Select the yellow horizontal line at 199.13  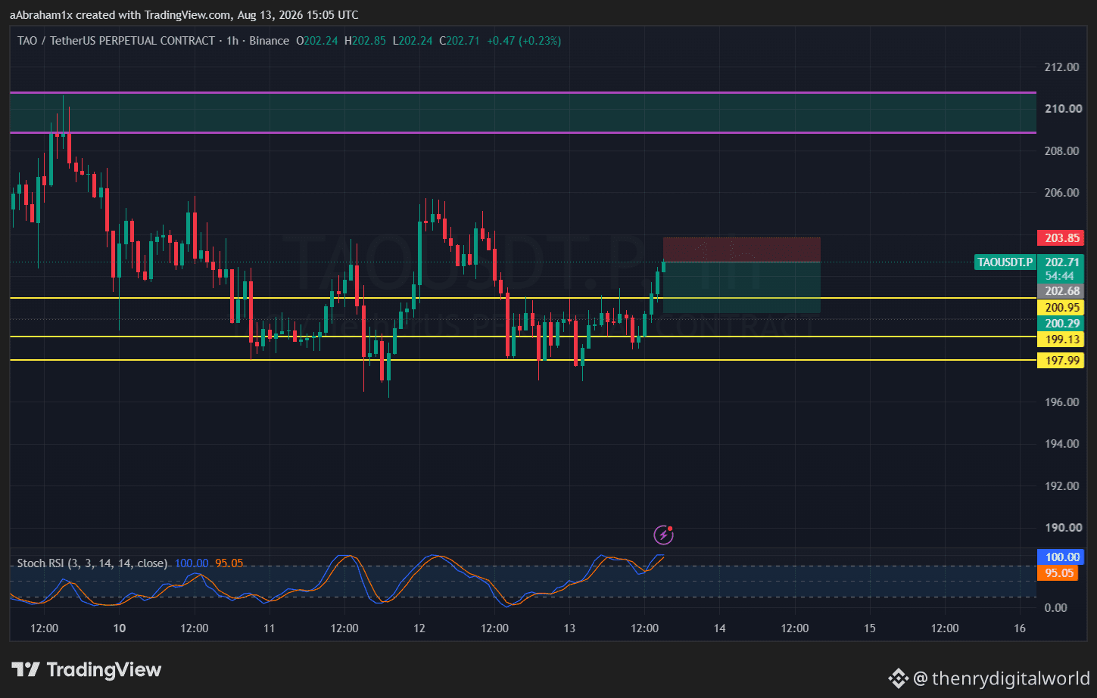click(x=522, y=337)
